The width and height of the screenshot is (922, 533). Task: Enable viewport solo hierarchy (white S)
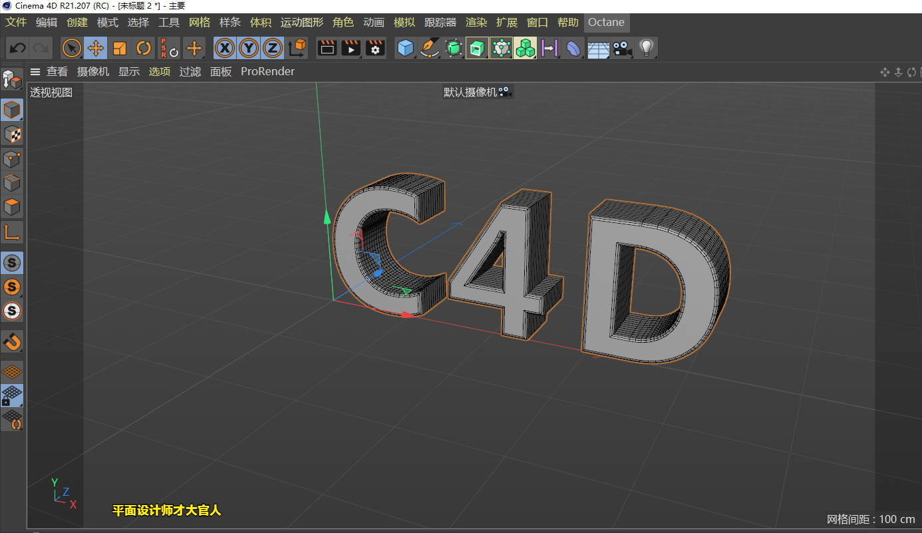12,311
